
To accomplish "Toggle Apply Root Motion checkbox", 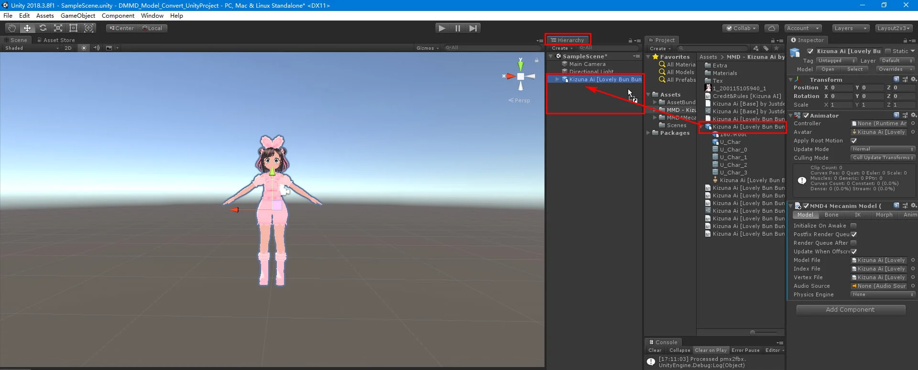I will click(x=853, y=141).
